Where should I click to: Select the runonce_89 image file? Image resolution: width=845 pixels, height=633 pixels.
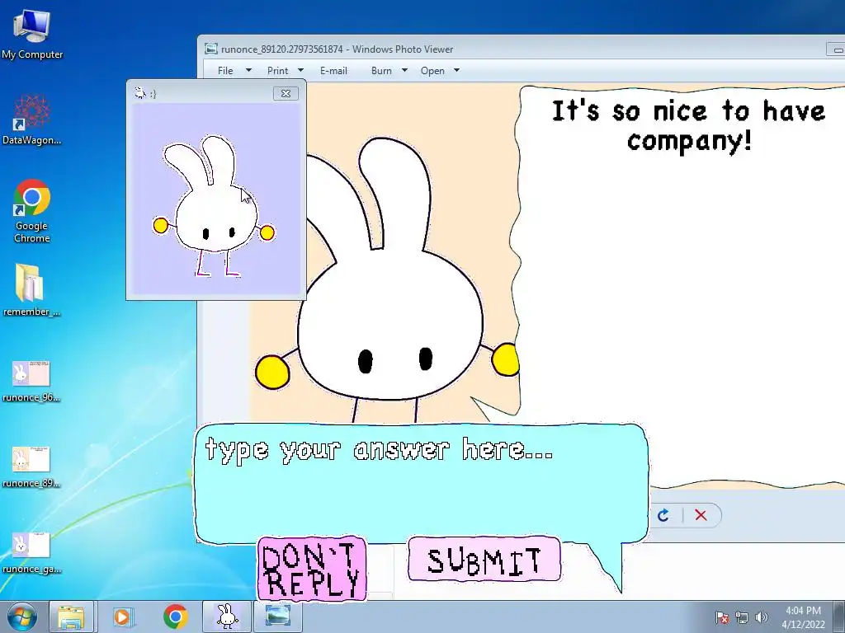[31, 467]
